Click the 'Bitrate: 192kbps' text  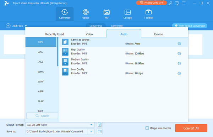(x=135, y=63)
